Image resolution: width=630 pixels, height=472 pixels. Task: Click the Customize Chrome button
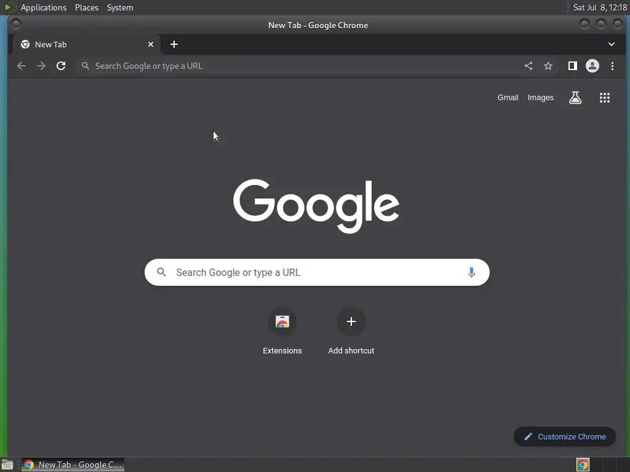click(x=565, y=437)
